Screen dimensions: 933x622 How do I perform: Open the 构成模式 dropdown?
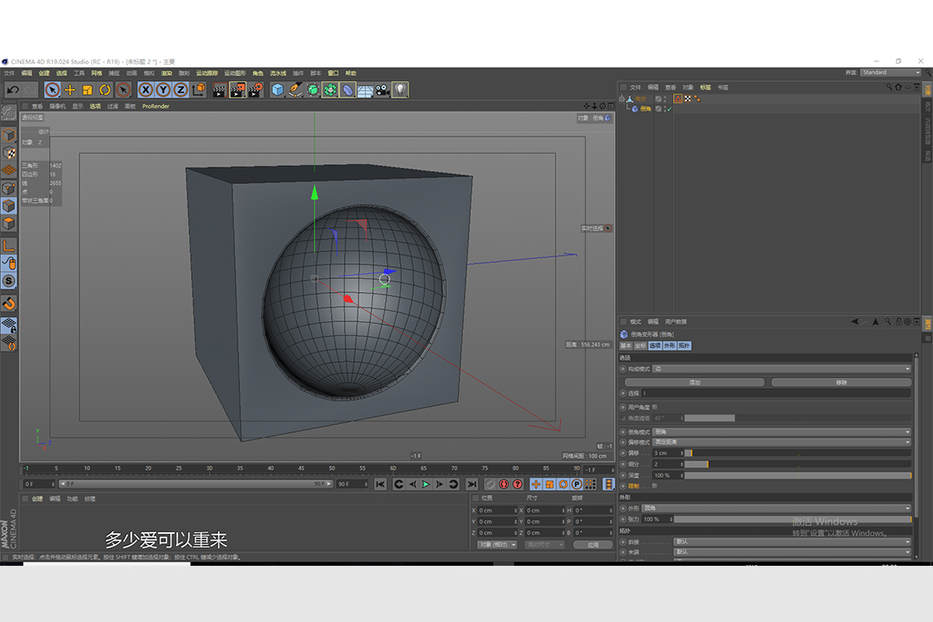tap(781, 369)
